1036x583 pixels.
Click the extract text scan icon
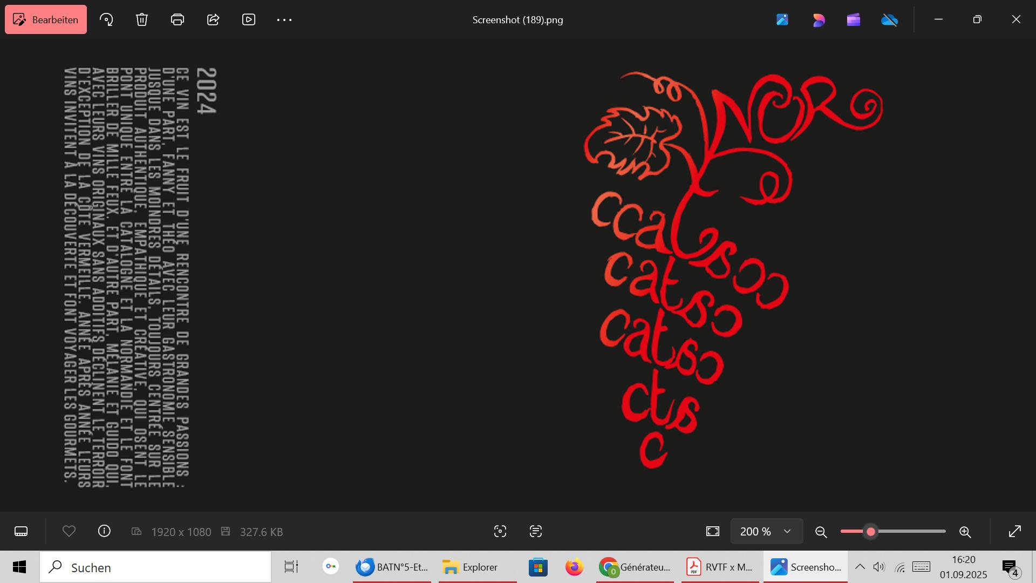pos(536,532)
